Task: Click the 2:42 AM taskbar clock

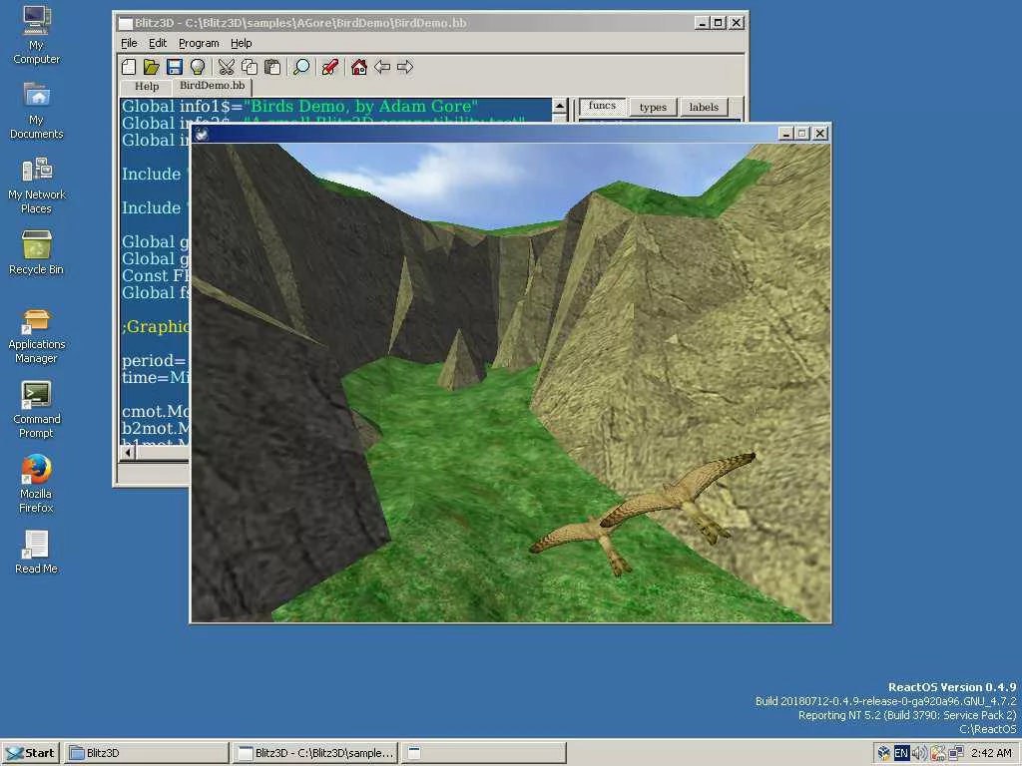Action: coord(991,753)
